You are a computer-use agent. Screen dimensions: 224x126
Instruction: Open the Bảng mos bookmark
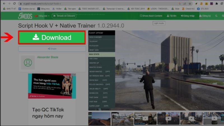coord(44,9)
